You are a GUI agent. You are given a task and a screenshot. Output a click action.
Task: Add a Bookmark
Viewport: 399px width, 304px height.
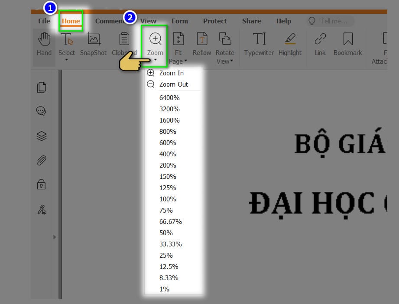[x=347, y=44]
